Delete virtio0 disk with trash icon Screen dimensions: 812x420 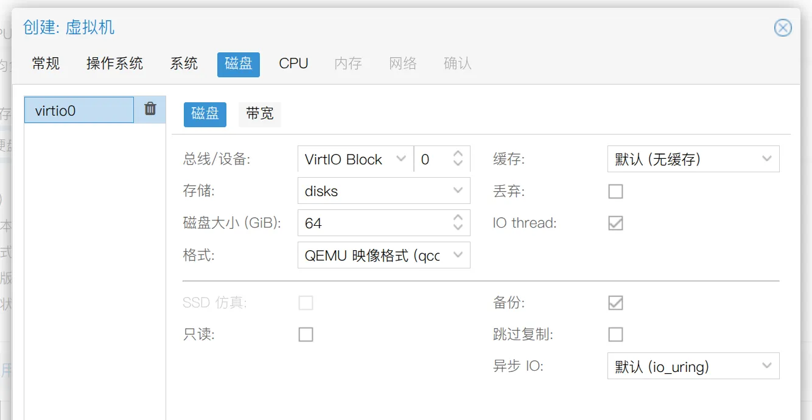click(x=150, y=109)
